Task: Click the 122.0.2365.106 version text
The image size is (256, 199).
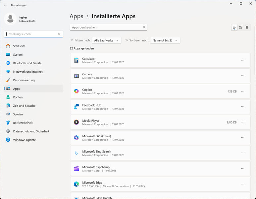Action: [90, 186]
